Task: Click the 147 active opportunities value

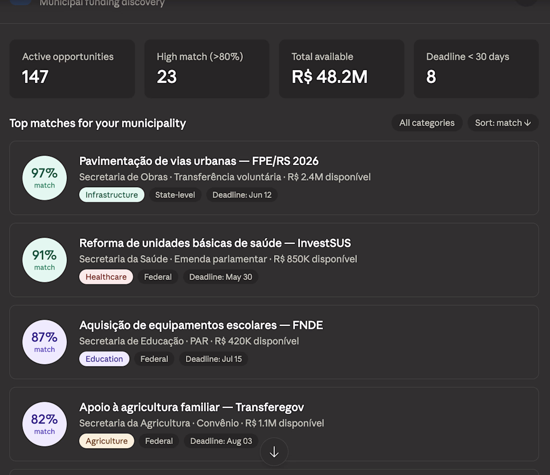Action: coord(35,77)
